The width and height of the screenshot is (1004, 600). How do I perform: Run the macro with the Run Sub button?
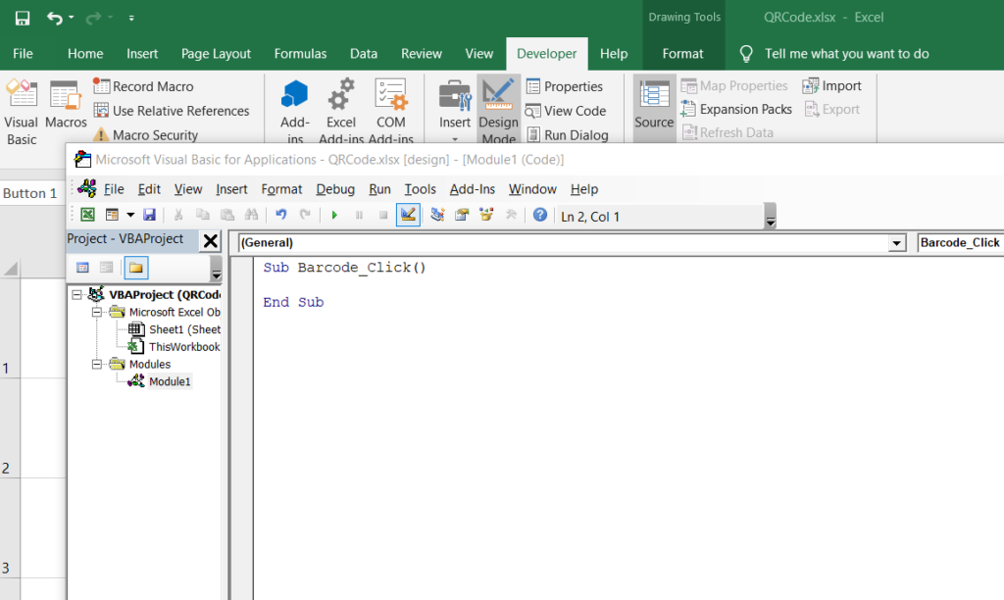pos(334,214)
